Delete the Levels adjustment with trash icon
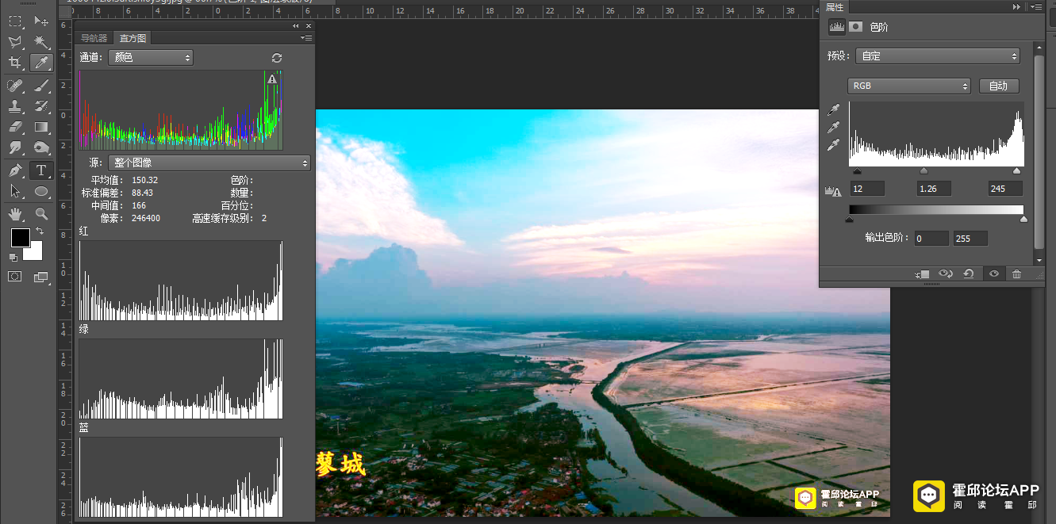This screenshot has width=1056, height=524. pyautogui.click(x=1016, y=273)
